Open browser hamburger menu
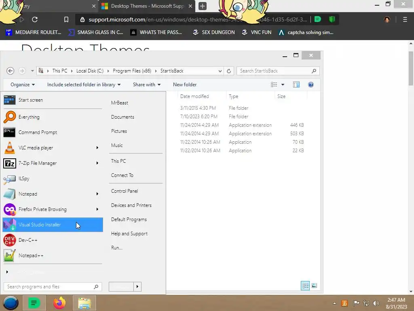Image resolution: width=414 pixels, height=311 pixels. [405, 19]
